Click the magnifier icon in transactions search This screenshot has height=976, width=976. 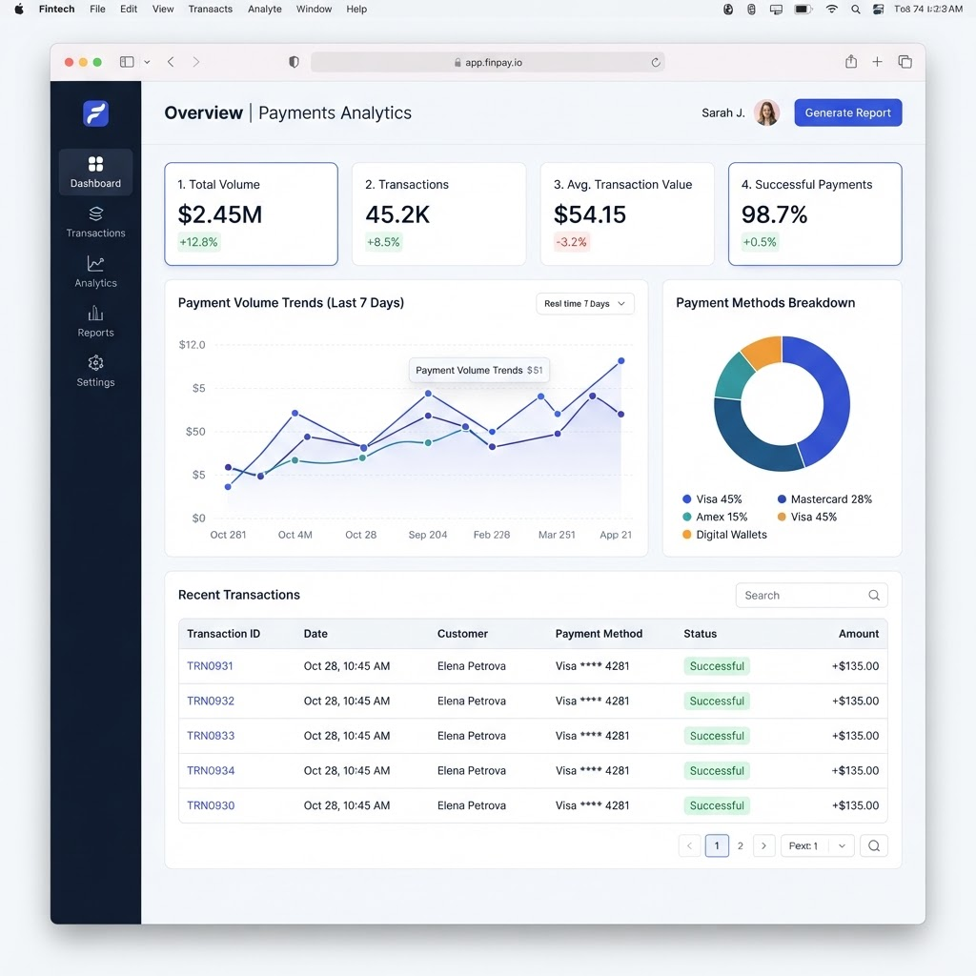point(874,595)
